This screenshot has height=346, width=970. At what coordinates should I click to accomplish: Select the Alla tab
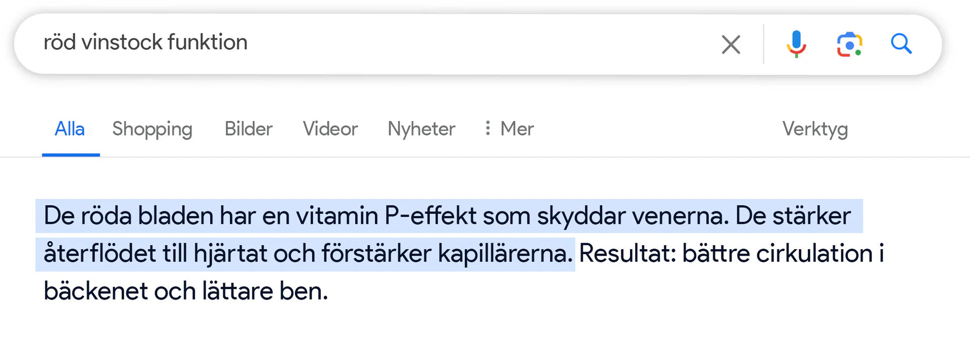tap(70, 129)
